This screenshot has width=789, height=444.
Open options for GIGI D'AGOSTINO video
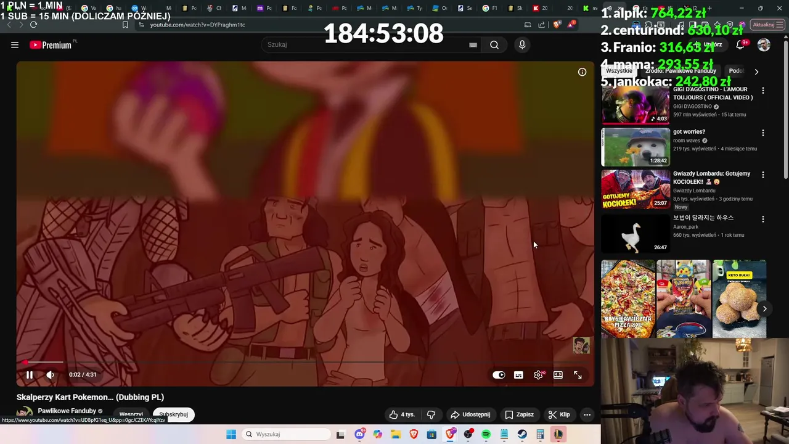[762, 91]
